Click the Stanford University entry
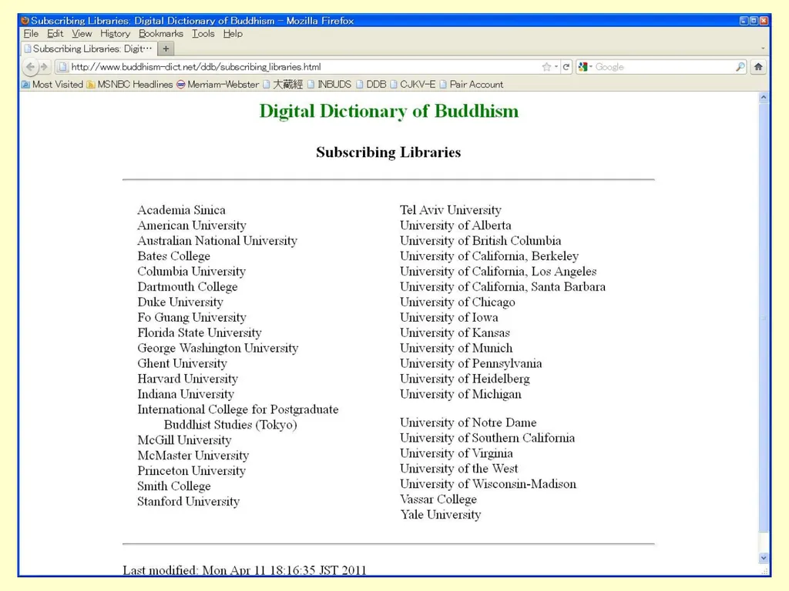The height and width of the screenshot is (591, 789). click(x=188, y=502)
